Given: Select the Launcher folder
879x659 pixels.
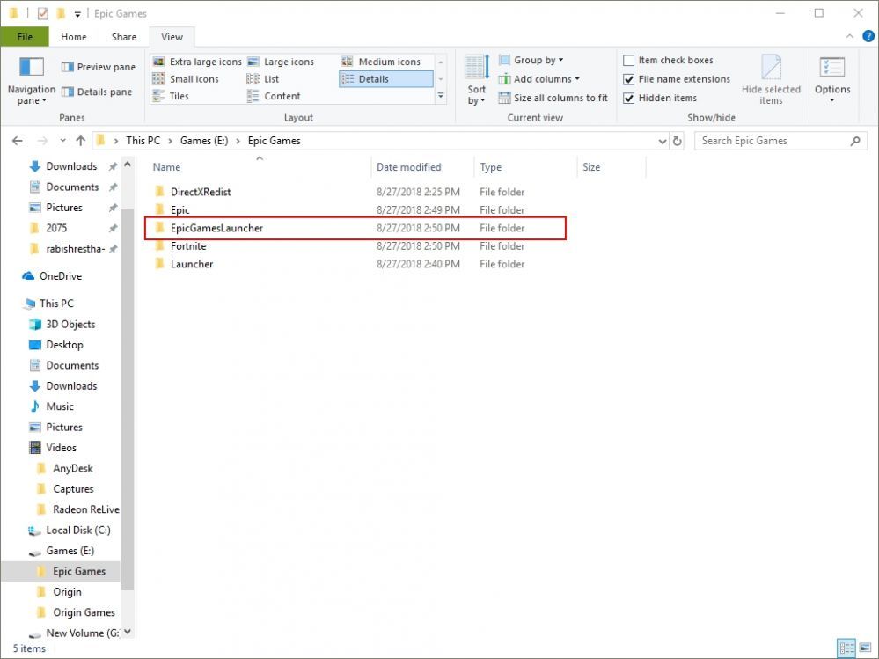Looking at the screenshot, I should [192, 264].
